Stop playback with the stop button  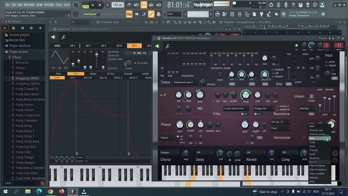(x=100, y=5)
